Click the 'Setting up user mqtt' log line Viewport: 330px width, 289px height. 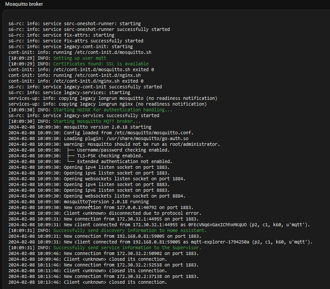[x=57, y=58]
